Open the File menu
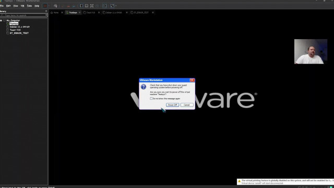This screenshot has height=188, width=334. click(2, 6)
